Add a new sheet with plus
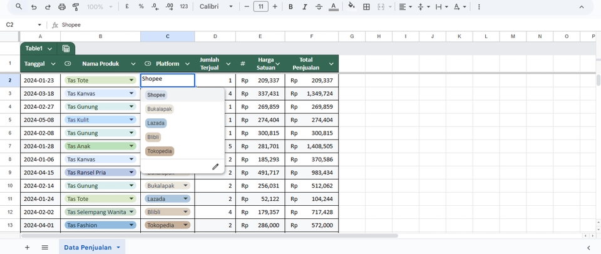 click(x=27, y=248)
